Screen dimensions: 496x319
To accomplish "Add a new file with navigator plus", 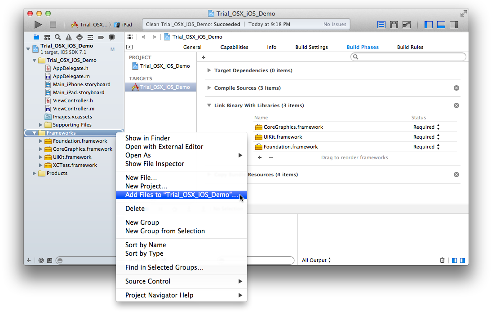I will pyautogui.click(x=29, y=260).
